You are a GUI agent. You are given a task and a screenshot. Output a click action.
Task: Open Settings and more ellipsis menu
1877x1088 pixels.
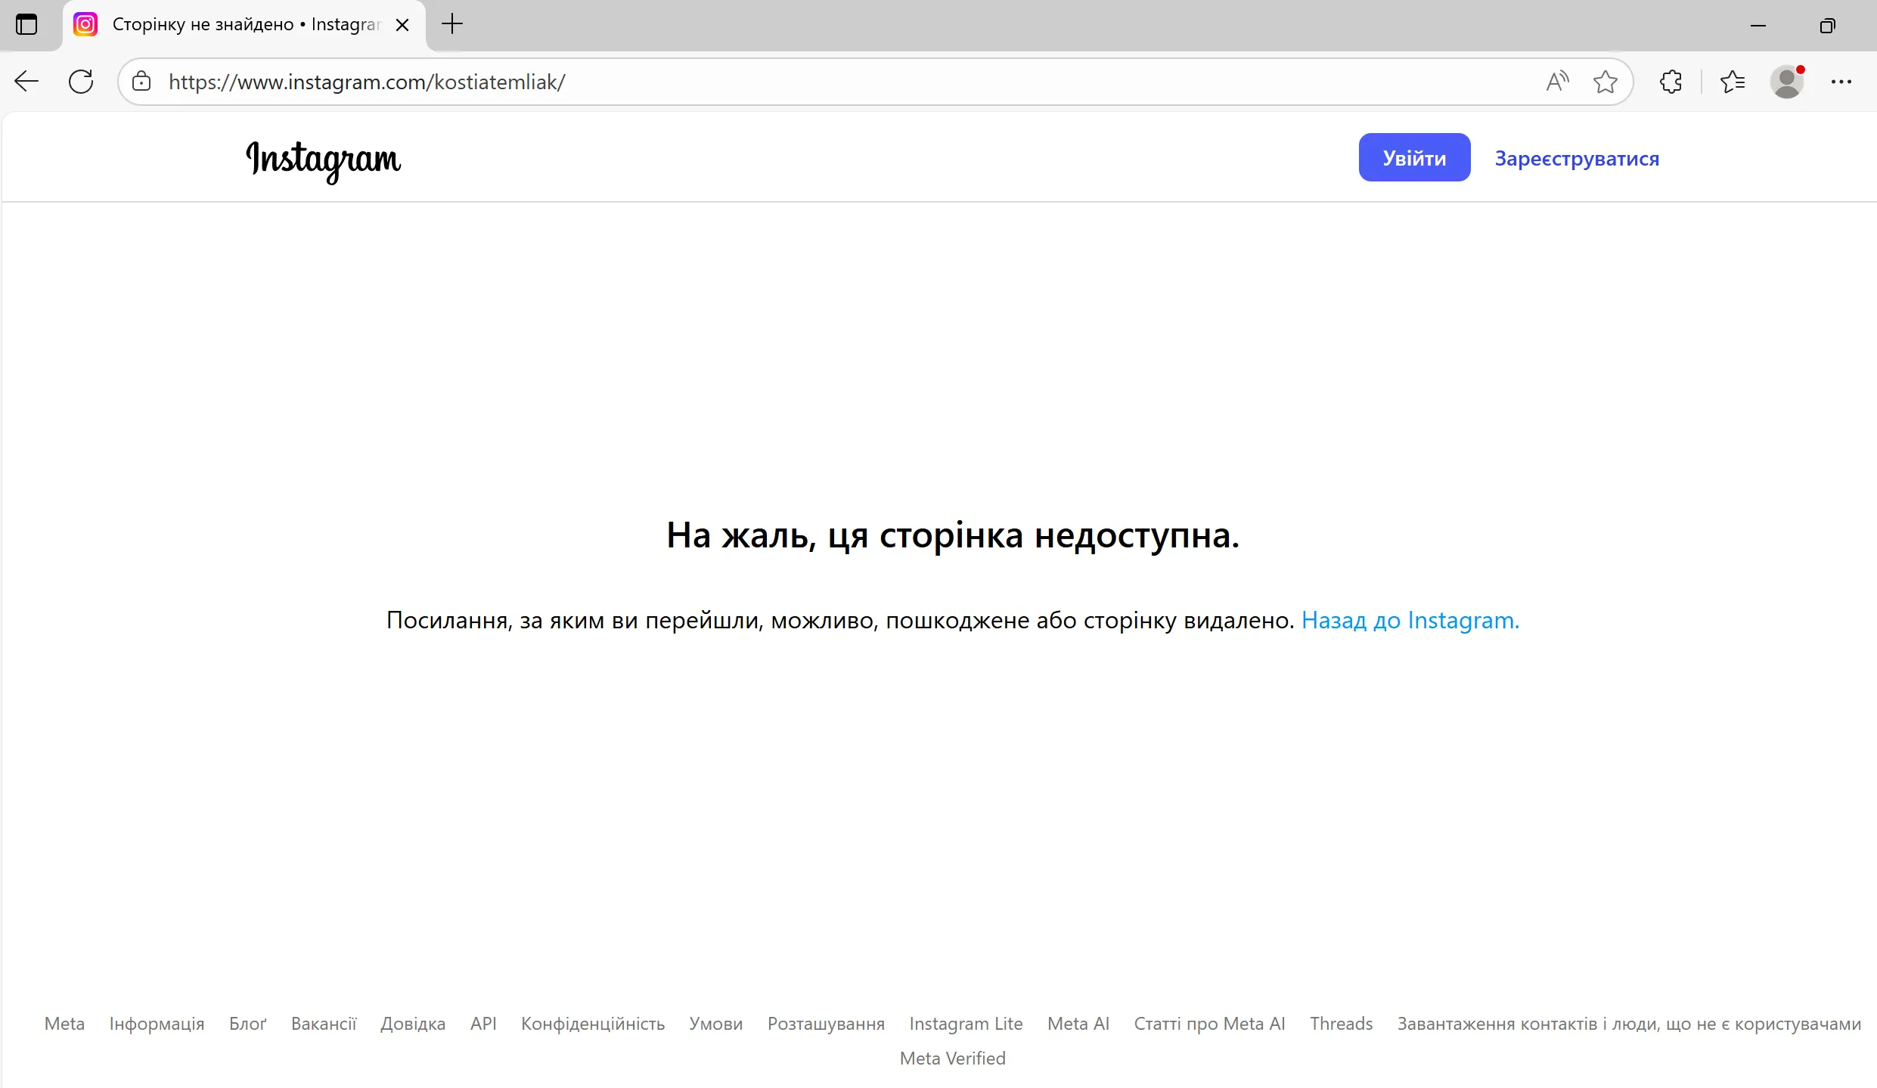pos(1841,82)
